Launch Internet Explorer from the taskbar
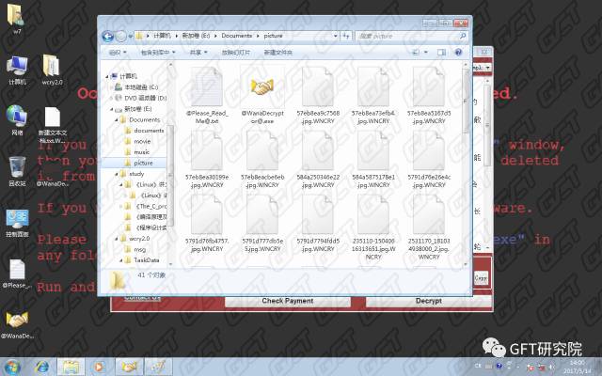 (42, 365)
